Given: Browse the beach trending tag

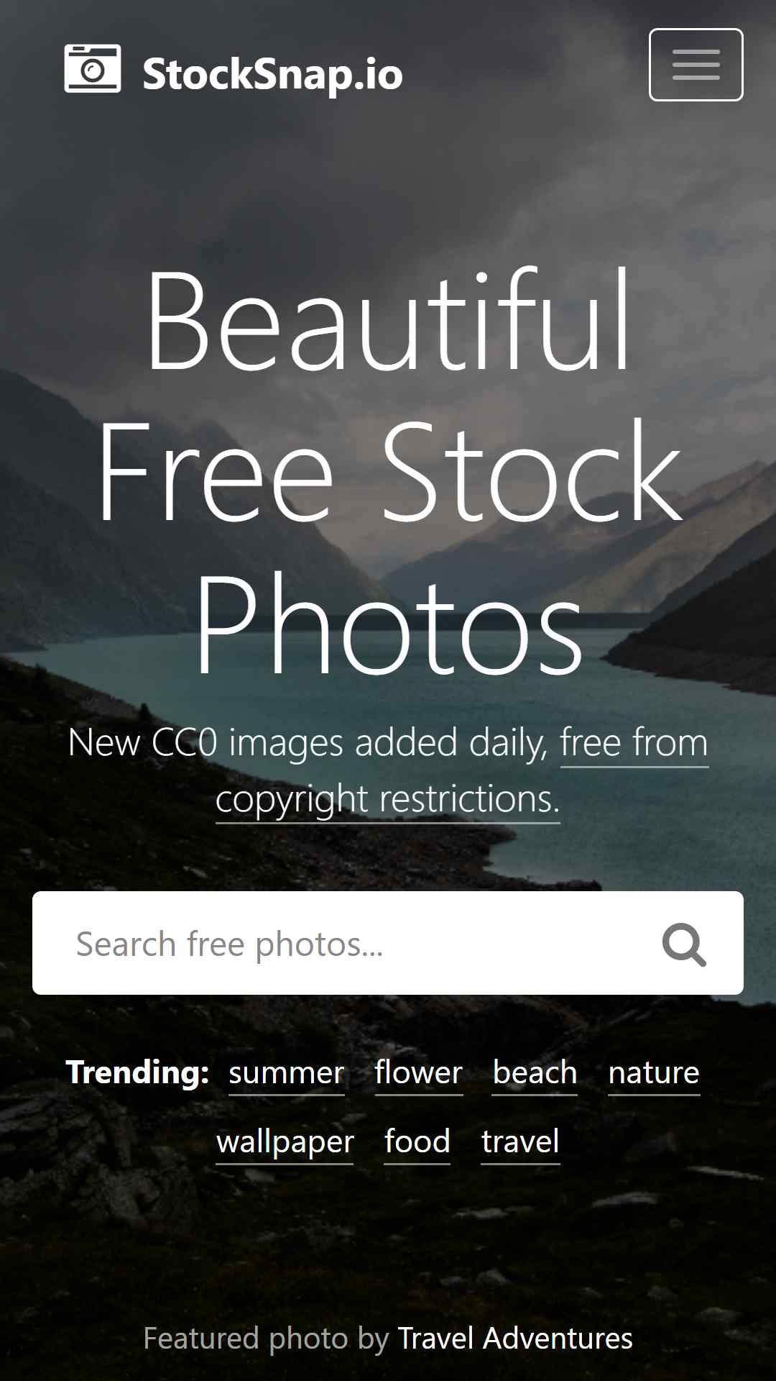Looking at the screenshot, I should [x=535, y=1073].
